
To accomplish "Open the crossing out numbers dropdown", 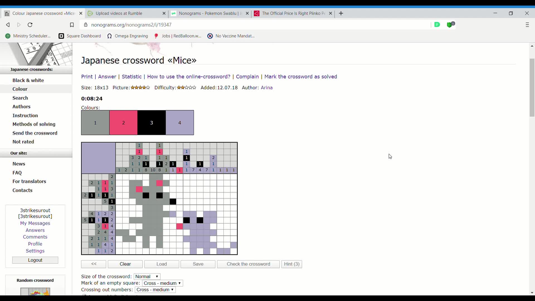I will 155,290.
